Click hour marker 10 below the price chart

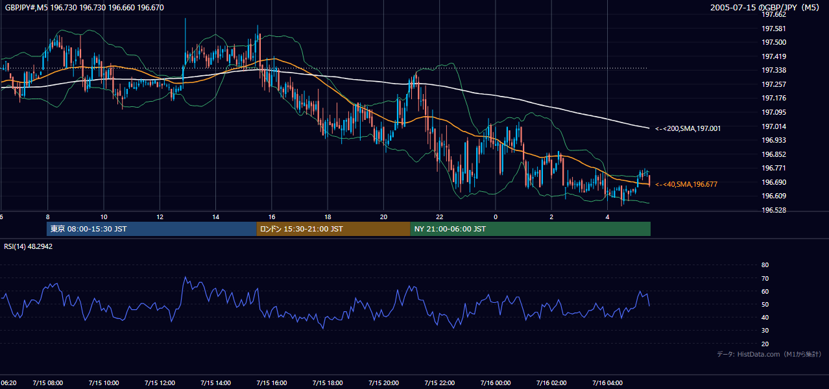tap(104, 217)
